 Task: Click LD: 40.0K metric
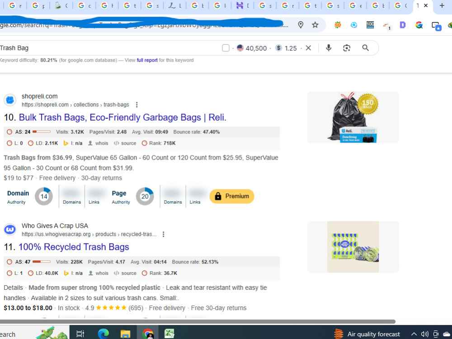43,273
